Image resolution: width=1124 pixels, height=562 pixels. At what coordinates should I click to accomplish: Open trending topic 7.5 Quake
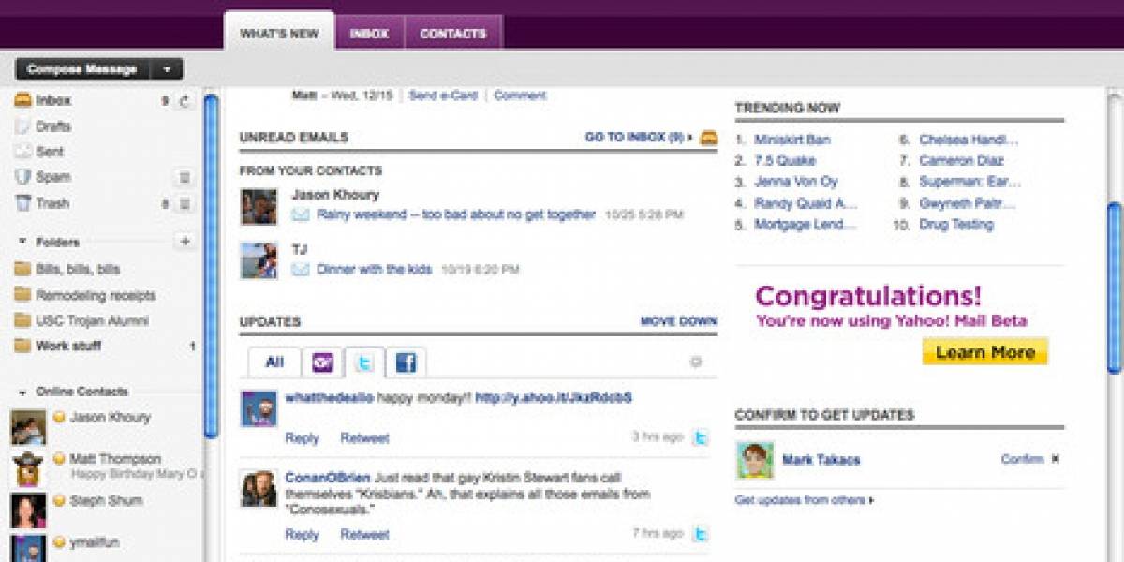coord(783,161)
